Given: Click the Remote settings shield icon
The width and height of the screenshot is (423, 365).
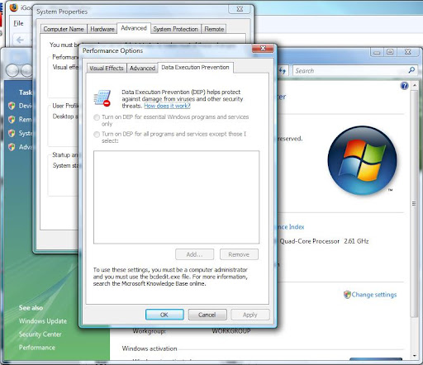Looking at the screenshot, I should (x=12, y=120).
